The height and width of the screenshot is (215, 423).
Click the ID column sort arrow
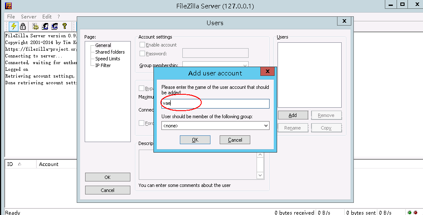(x=20, y=164)
